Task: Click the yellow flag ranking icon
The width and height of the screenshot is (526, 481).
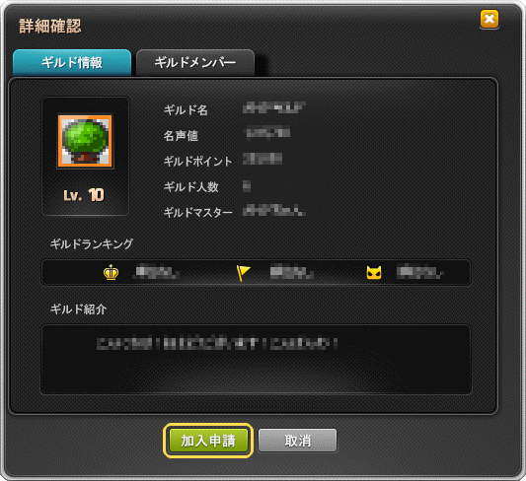Action: pos(243,273)
